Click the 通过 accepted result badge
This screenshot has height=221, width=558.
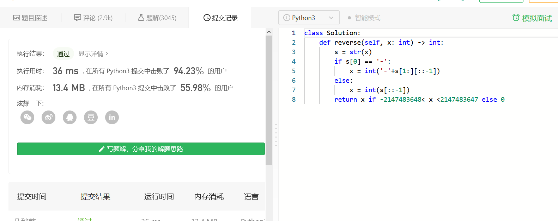(x=63, y=53)
